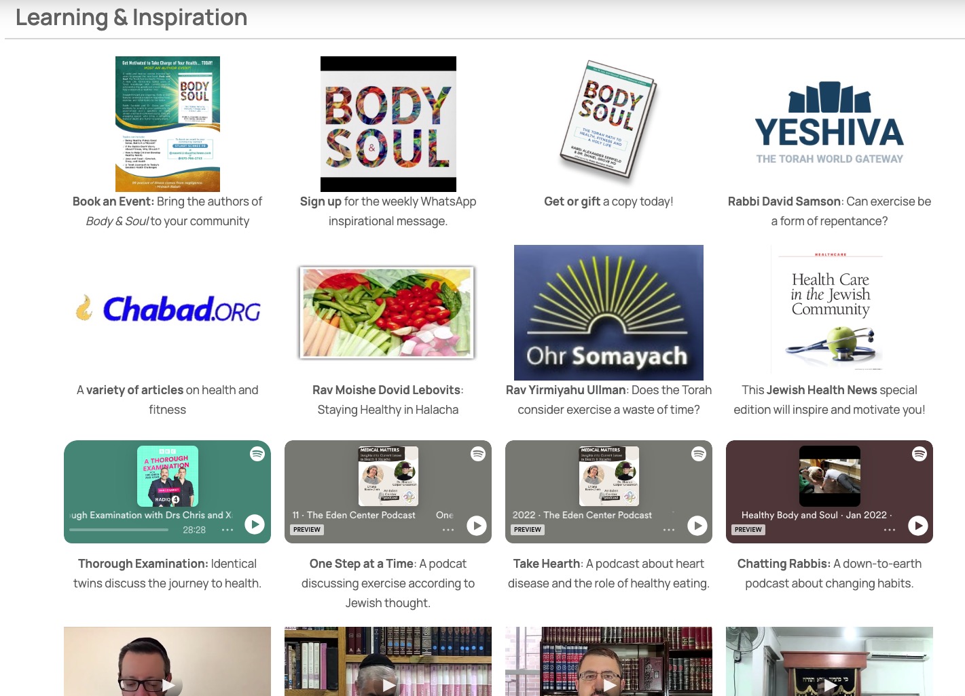Click the vegetables heart image

click(x=387, y=312)
